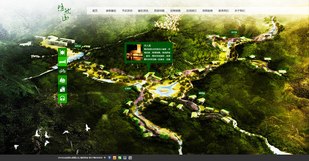Open the WeChat icon in footer

pyautogui.click(x=120, y=158)
